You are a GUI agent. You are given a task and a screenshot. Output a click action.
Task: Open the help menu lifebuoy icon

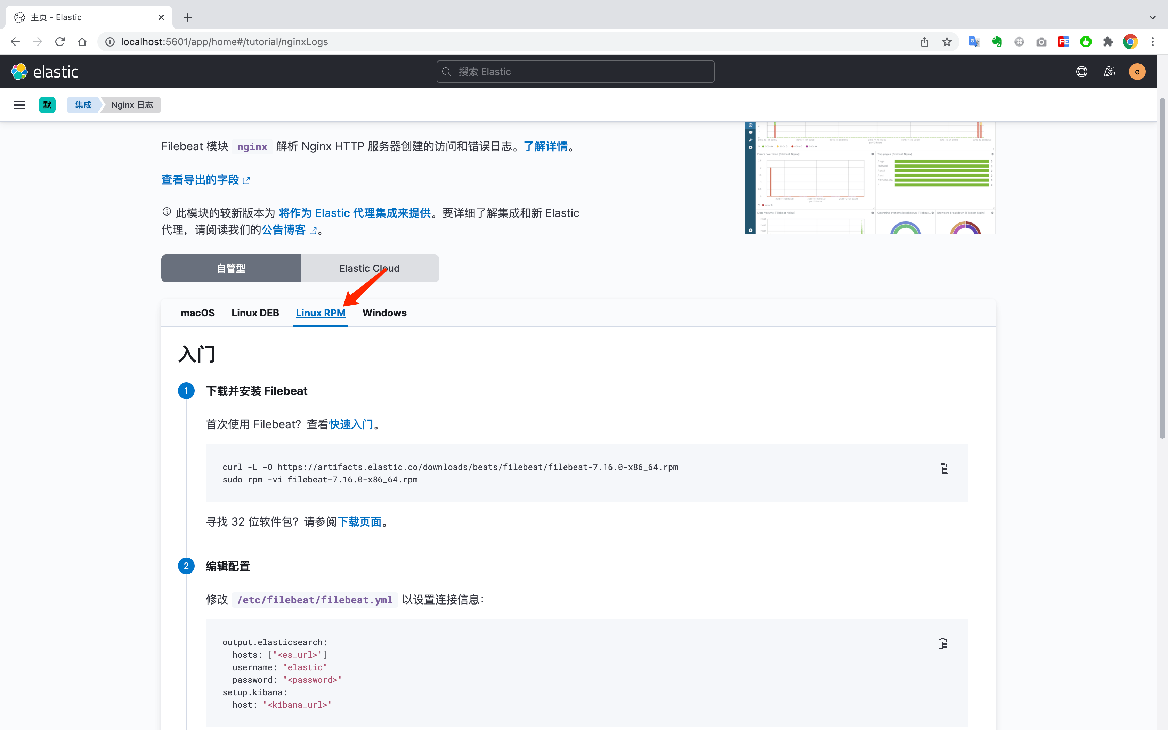coord(1081,72)
